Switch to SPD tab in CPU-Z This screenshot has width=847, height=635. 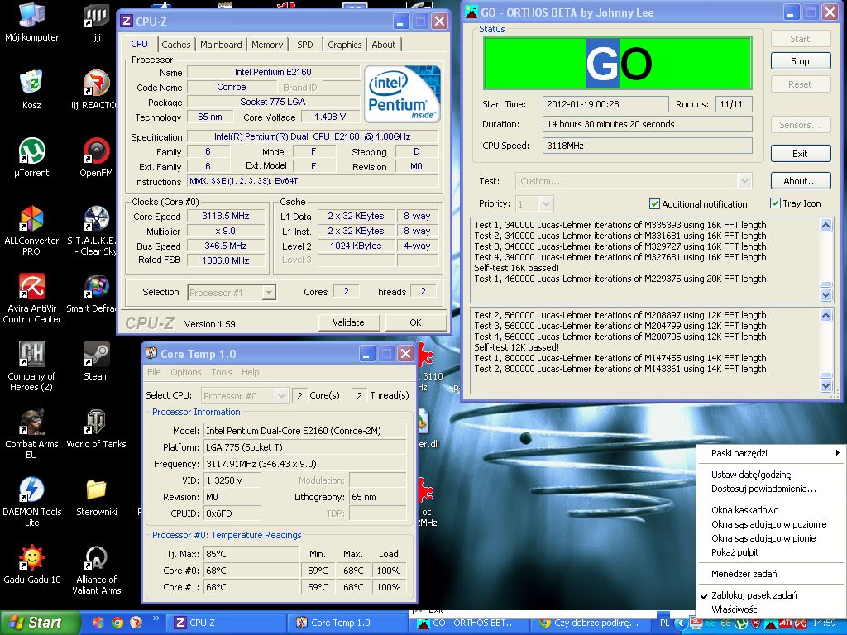pos(304,45)
